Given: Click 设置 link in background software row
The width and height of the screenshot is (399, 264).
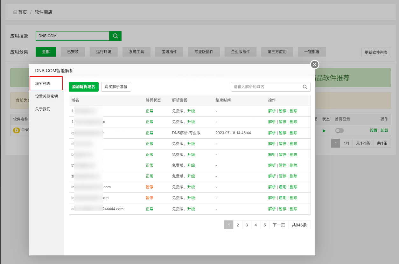Looking at the screenshot, I should [374, 130].
